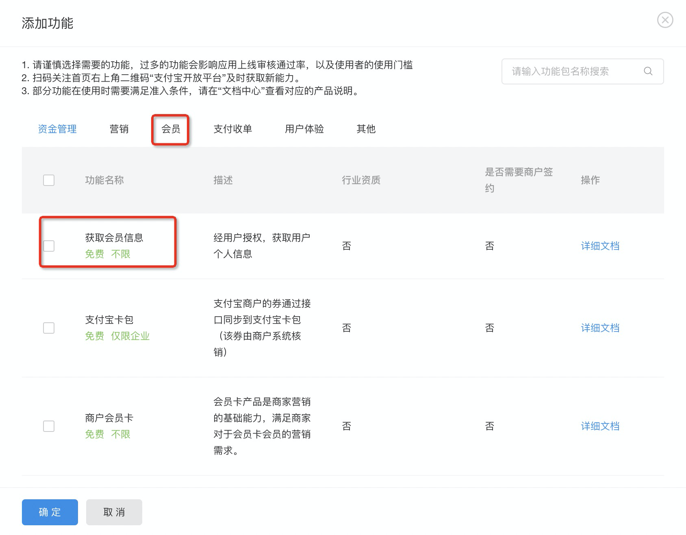The image size is (686, 535).
Task: Close the 添加功能 dialog
Action: click(665, 19)
